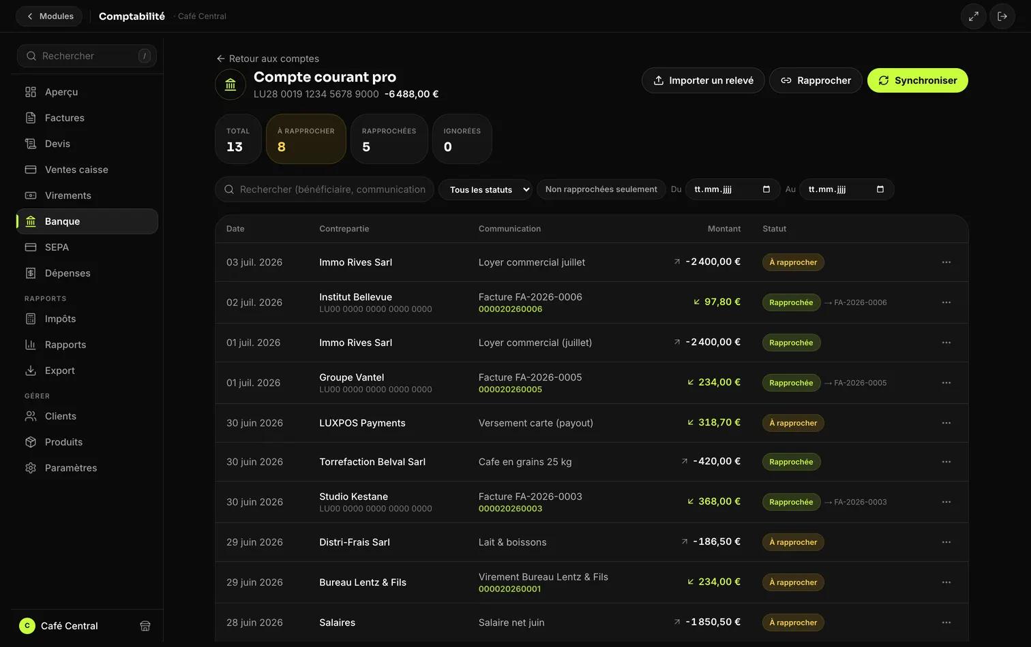Navigate to Virements
The height and width of the screenshot is (647, 1031).
87,195
